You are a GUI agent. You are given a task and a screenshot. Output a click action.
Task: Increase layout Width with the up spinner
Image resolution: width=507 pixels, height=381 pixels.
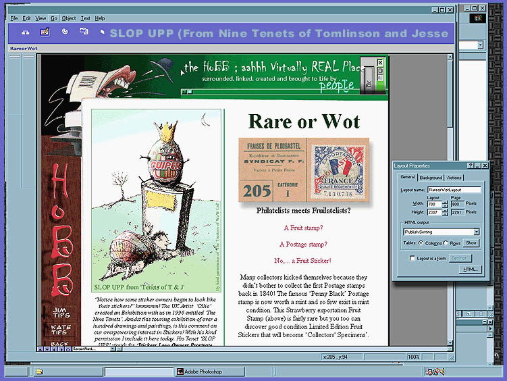tap(445, 203)
